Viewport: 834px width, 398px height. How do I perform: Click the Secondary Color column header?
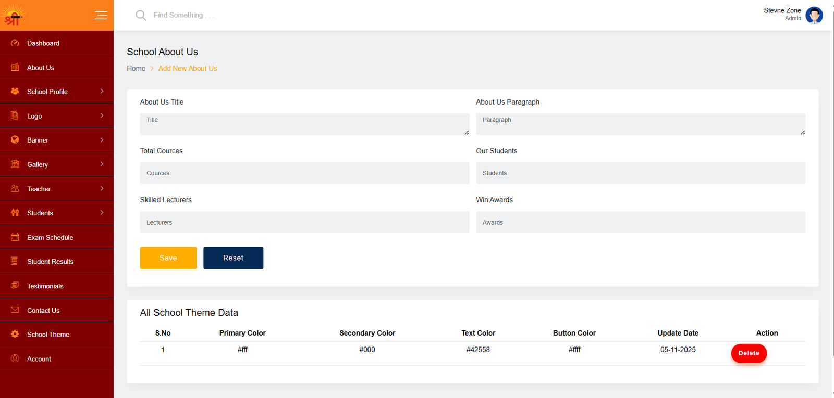367,333
